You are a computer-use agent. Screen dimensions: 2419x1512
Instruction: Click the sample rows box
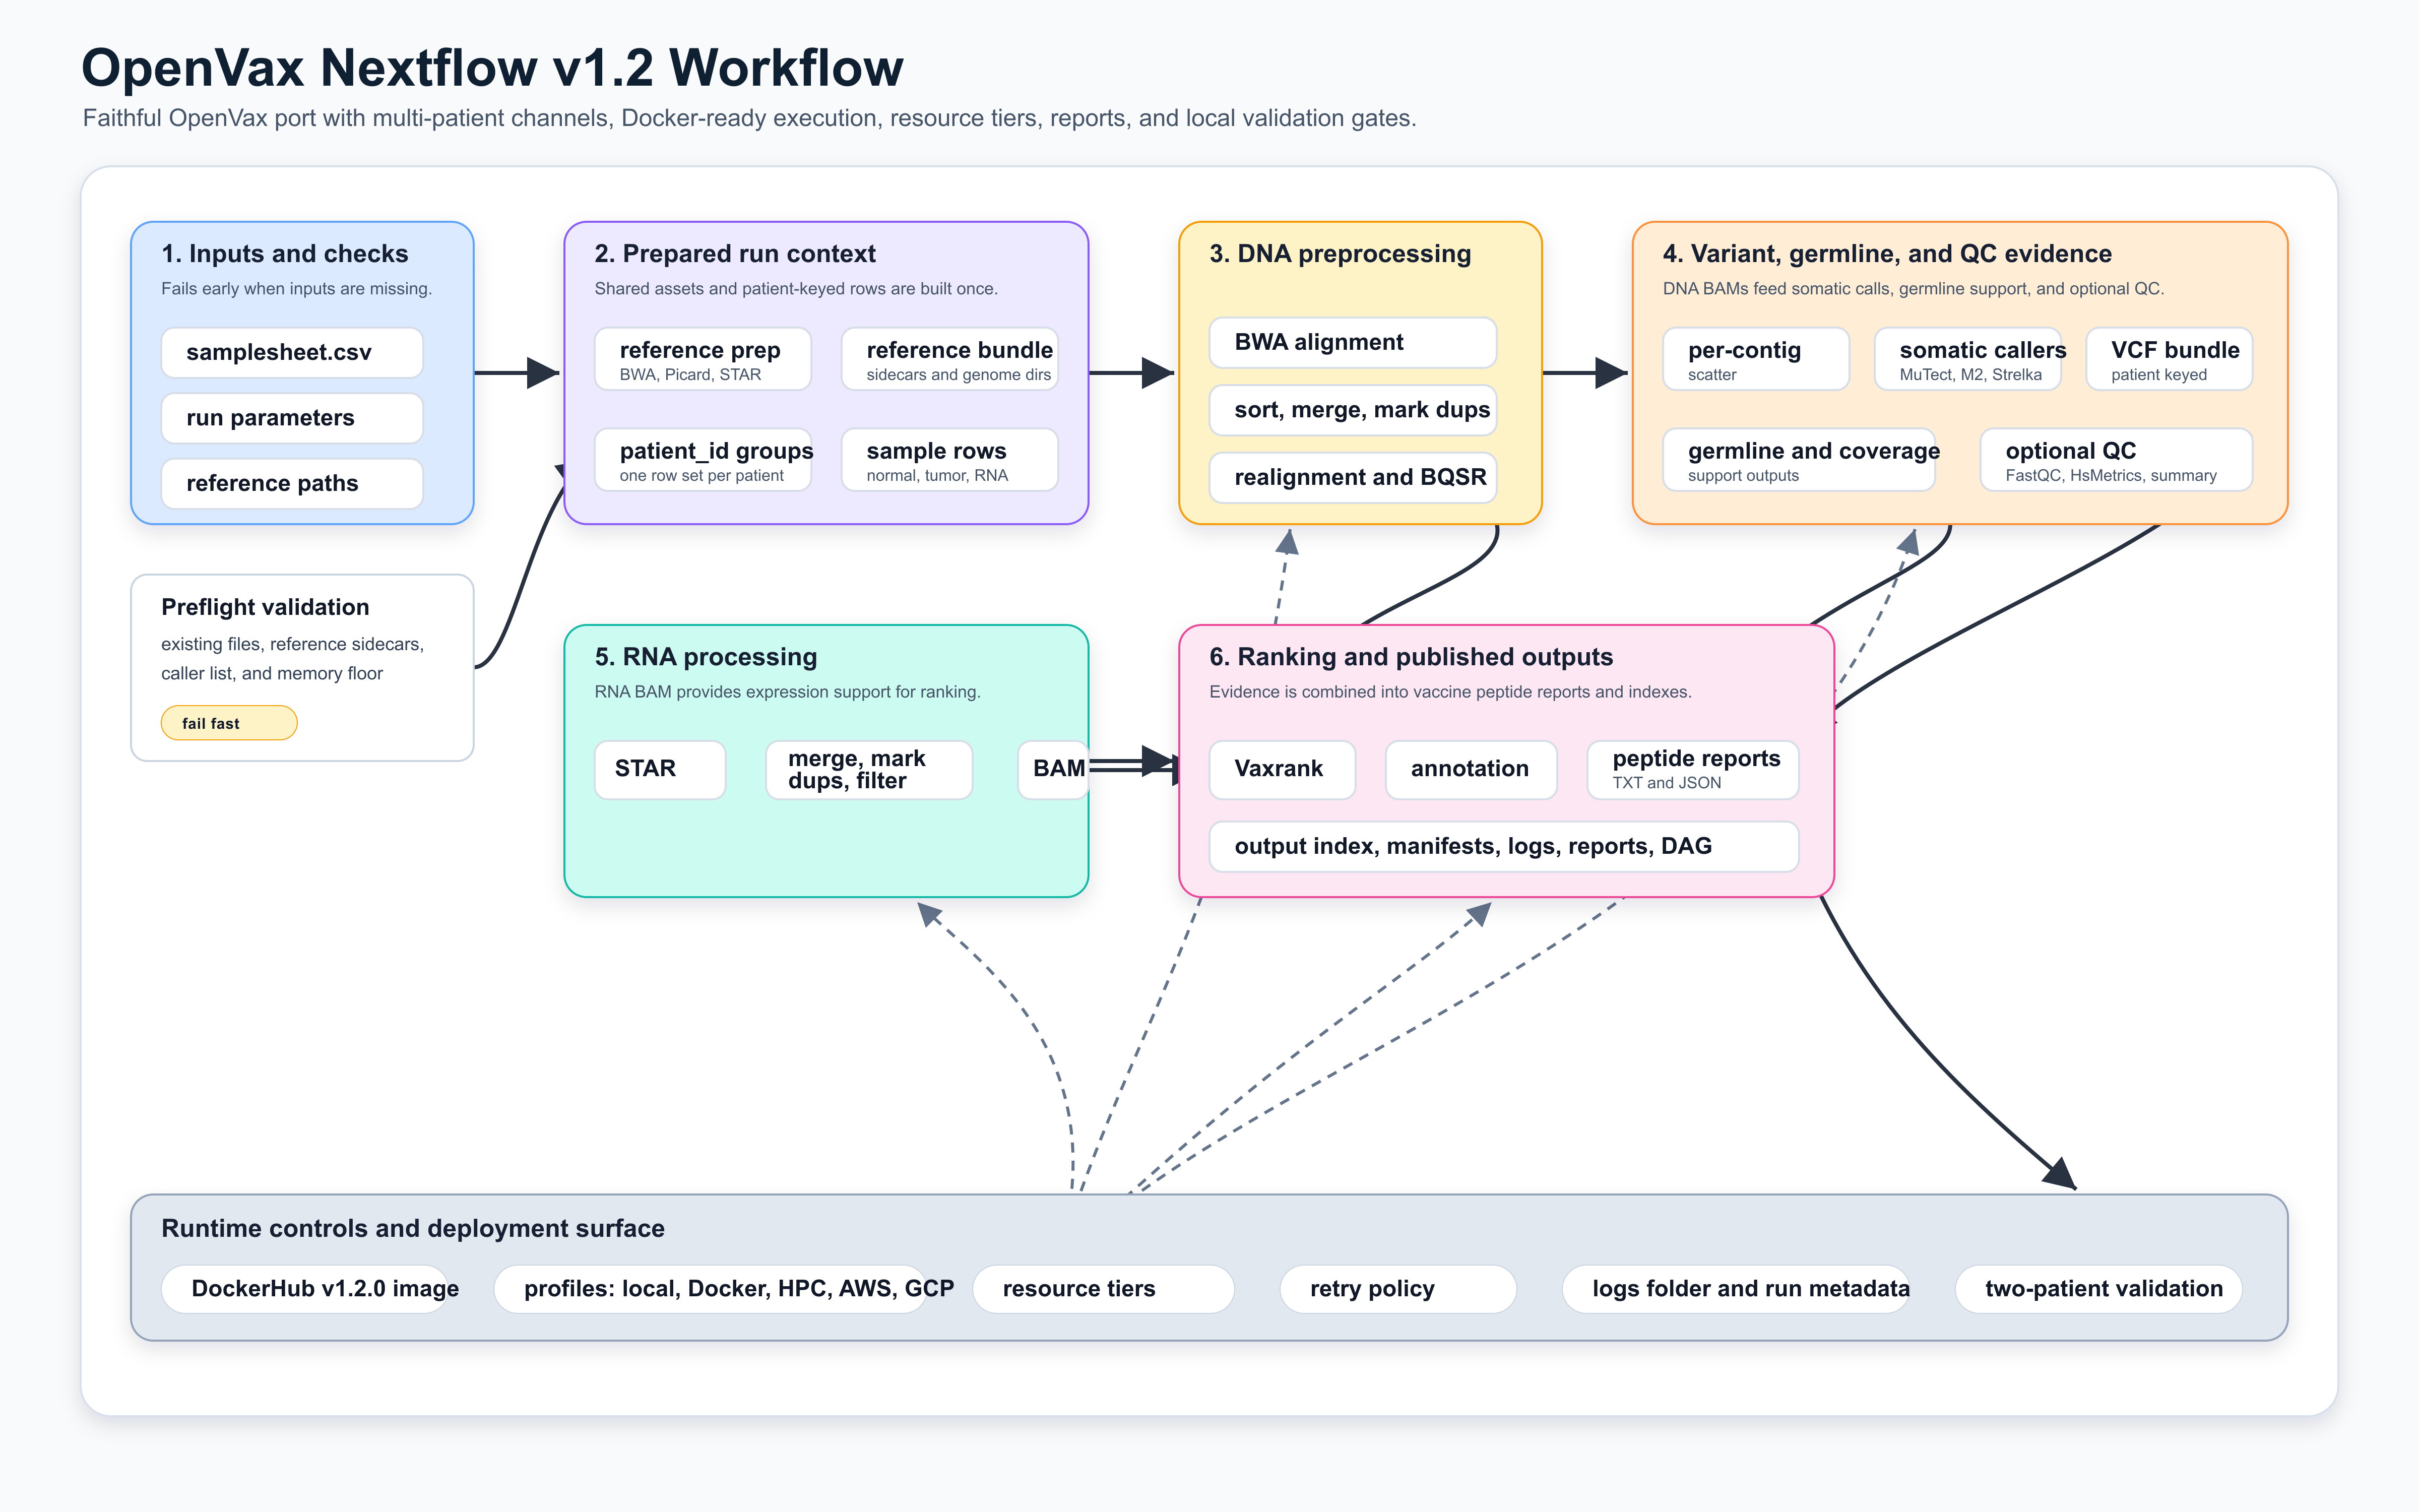coord(949,460)
